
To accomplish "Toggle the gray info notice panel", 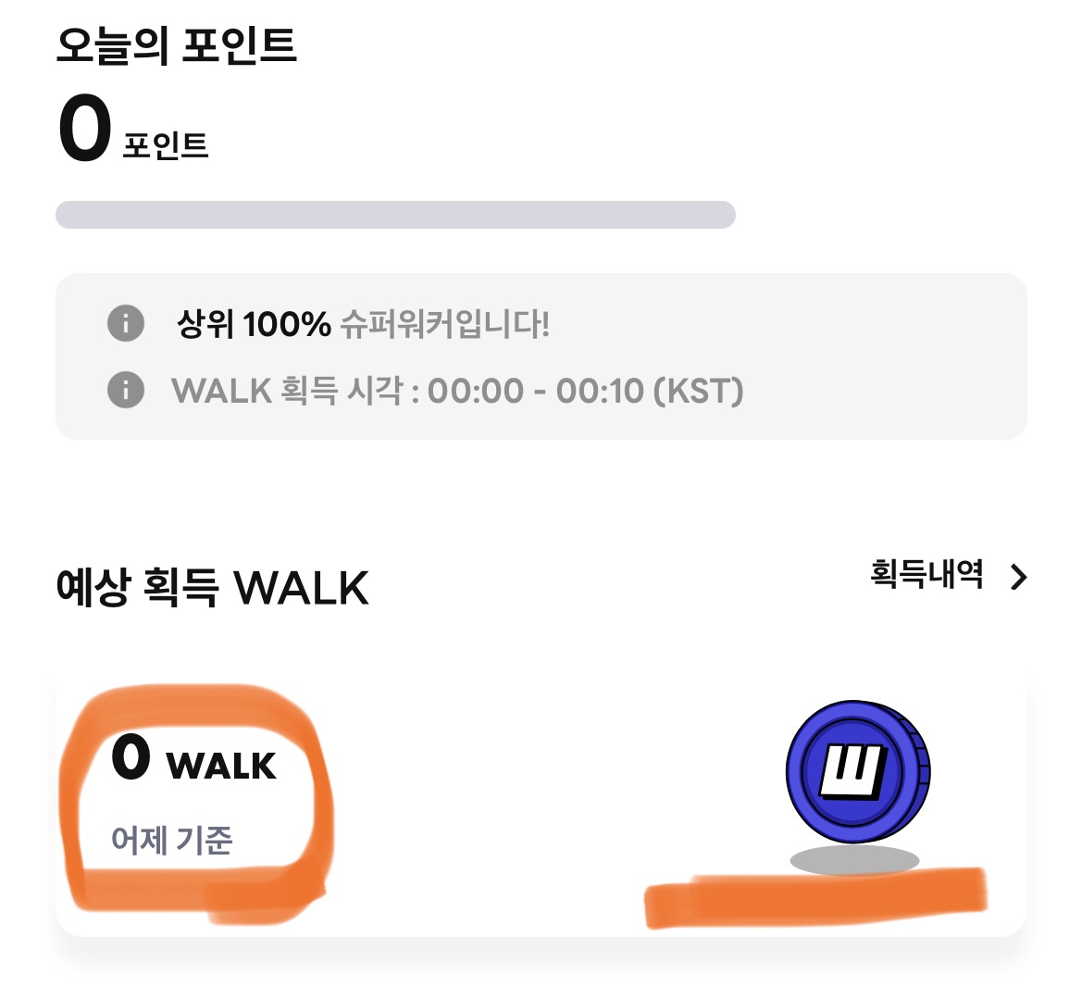I will click(548, 355).
